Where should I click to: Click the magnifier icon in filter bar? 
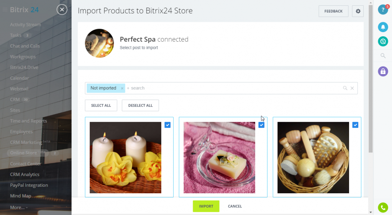345,88
